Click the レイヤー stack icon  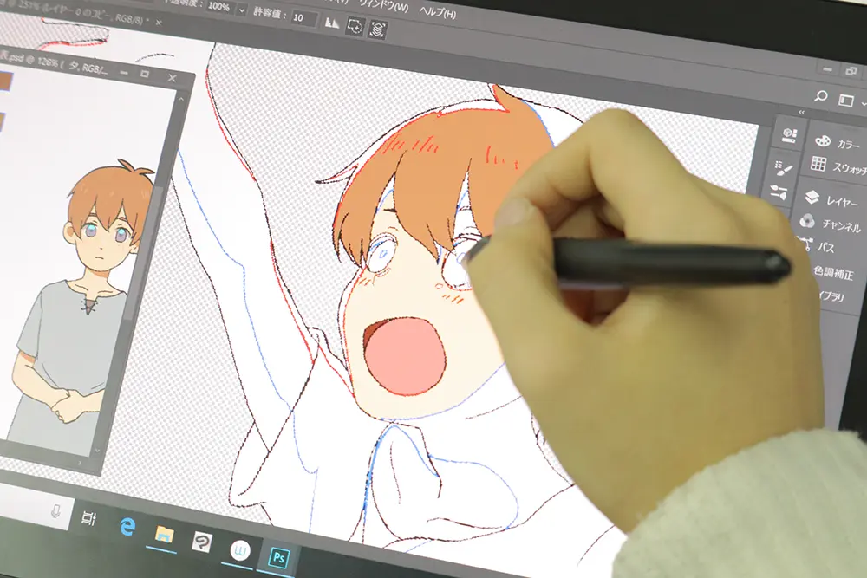812,197
